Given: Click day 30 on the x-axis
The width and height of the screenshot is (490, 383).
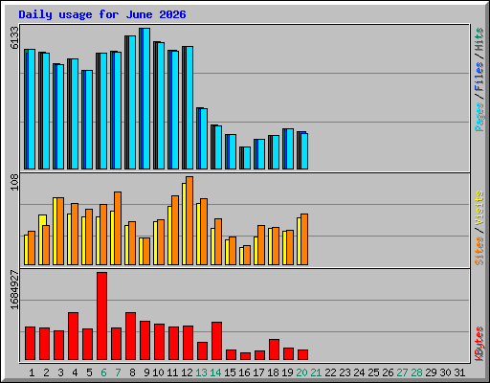Looking at the screenshot, I should pos(445,372).
